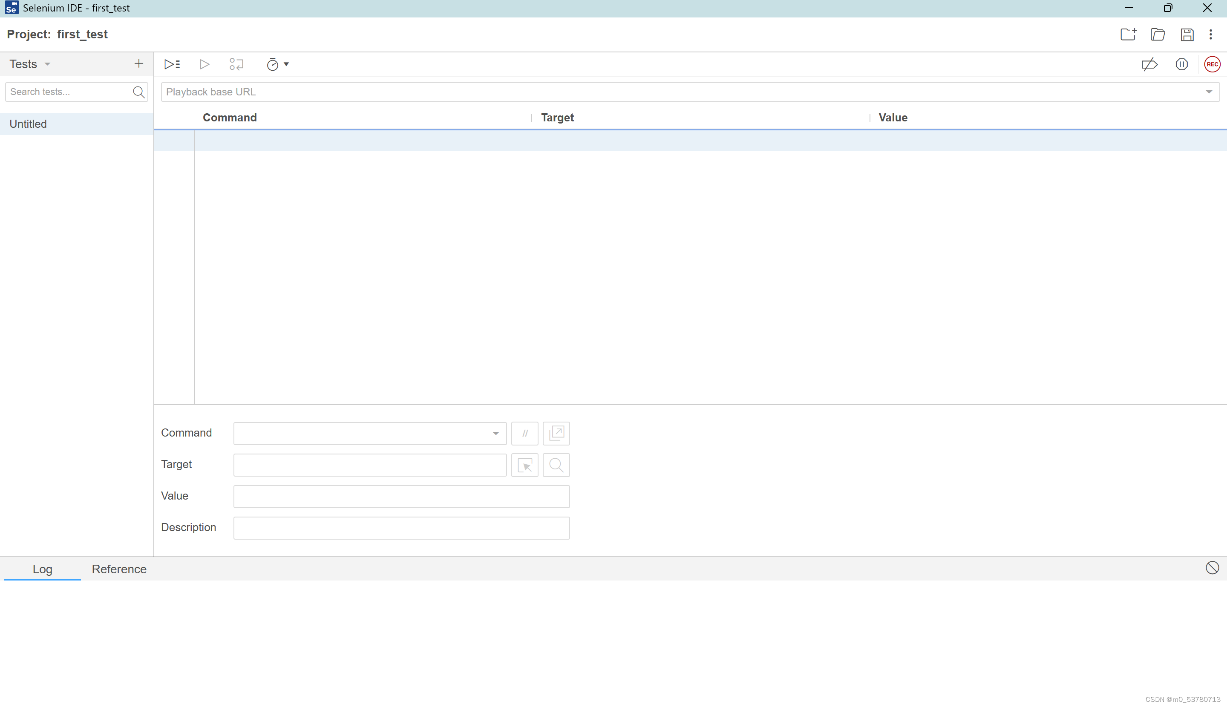Select the Untitled test
This screenshot has height=707, width=1227.
coord(28,124)
